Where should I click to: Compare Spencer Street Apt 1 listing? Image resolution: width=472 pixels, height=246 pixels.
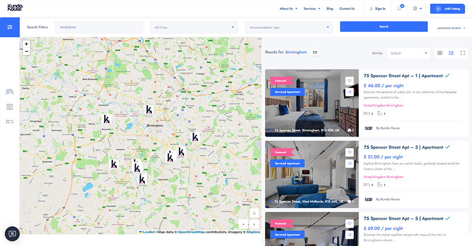point(349,92)
